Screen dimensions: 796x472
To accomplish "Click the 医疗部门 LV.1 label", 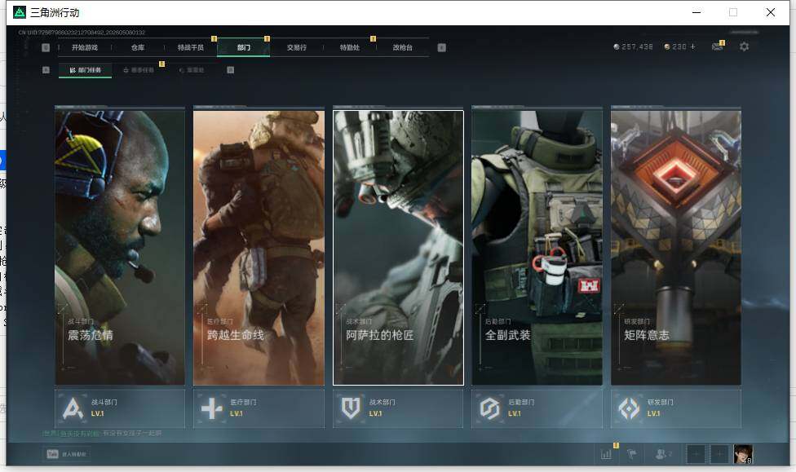I will [237, 413].
